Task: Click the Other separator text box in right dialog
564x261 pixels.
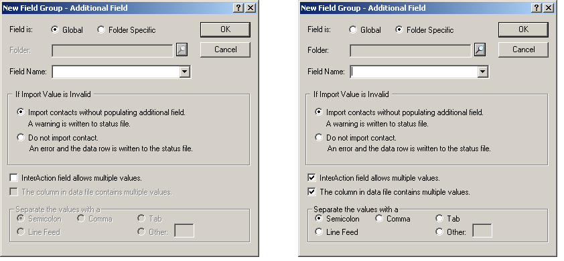Action: (x=482, y=230)
